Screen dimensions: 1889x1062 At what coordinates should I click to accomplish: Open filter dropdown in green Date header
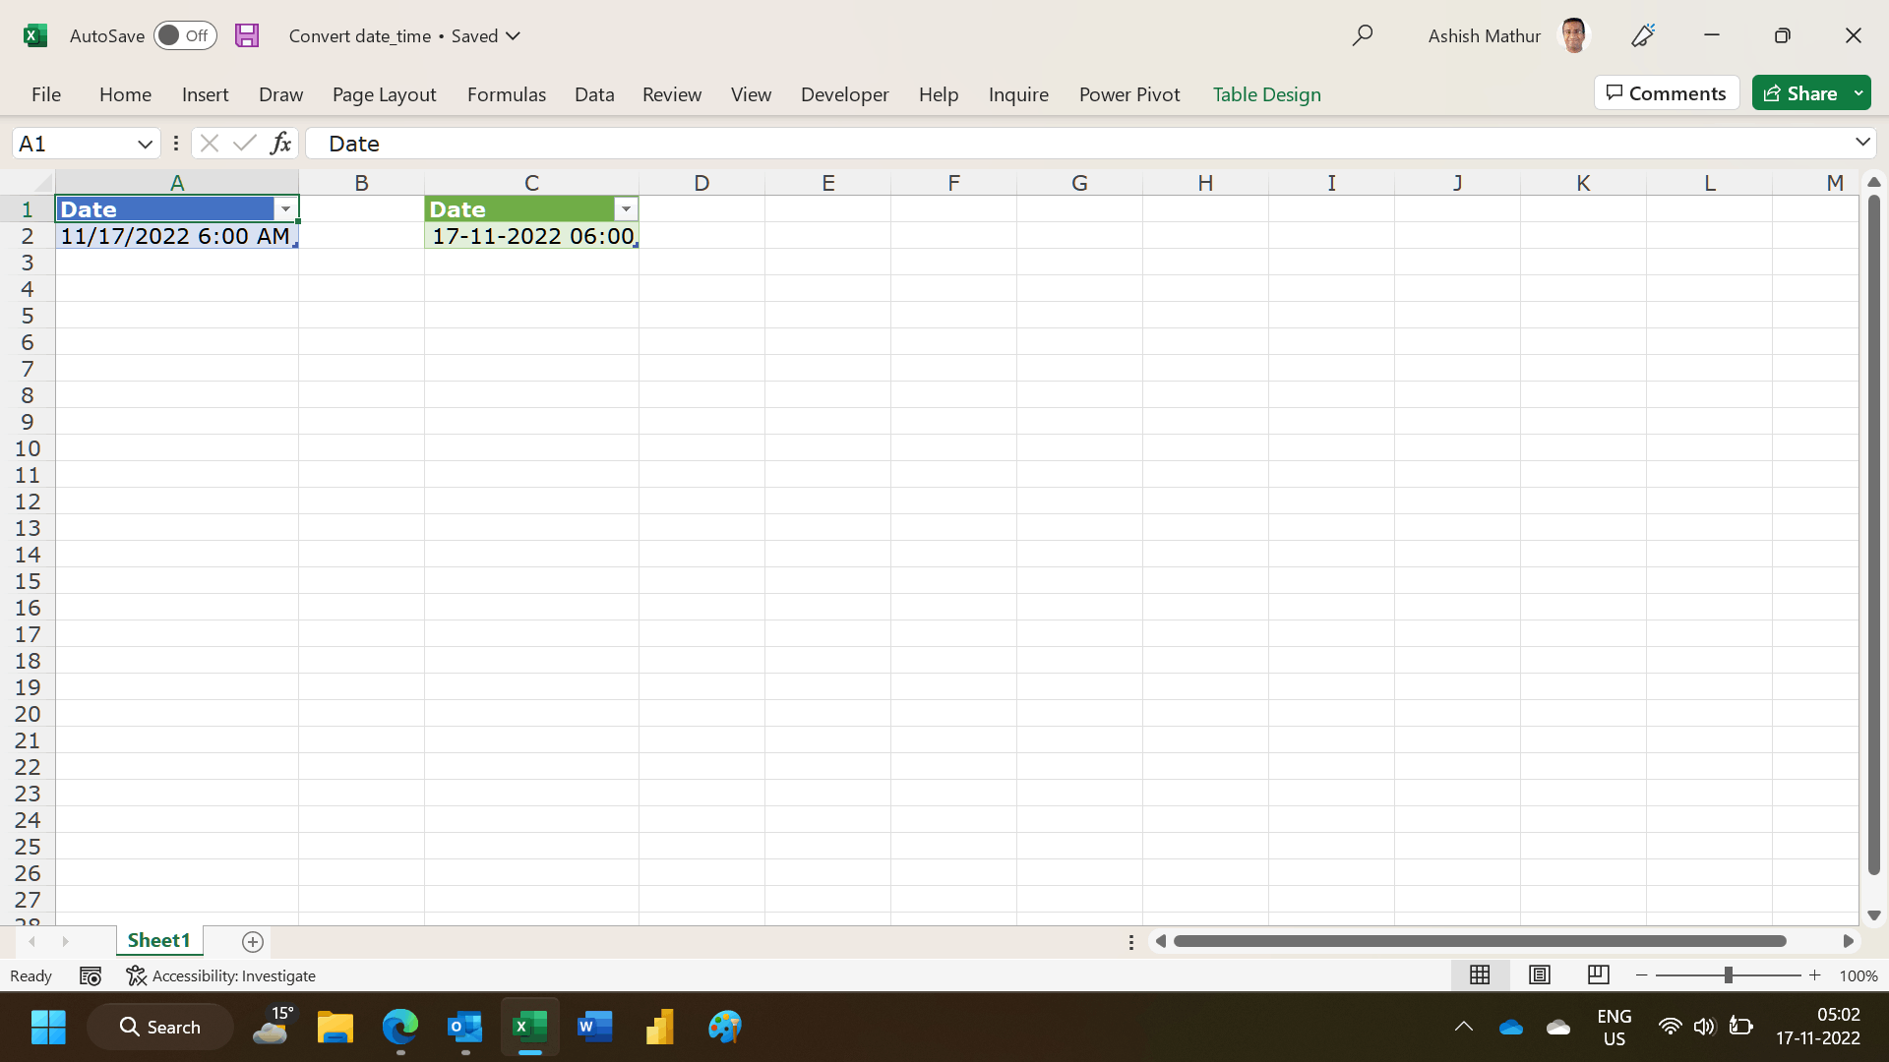tap(626, 209)
